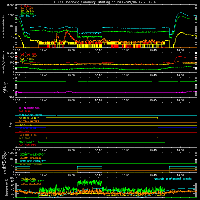Click the 7-20 MeV legend label
The height and width of the screenshot is (200, 200).
27,61
